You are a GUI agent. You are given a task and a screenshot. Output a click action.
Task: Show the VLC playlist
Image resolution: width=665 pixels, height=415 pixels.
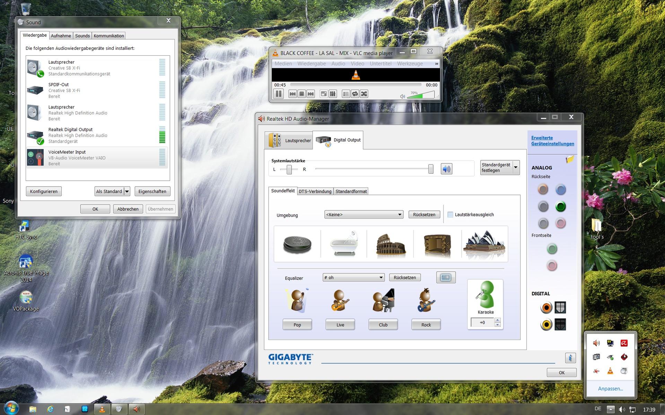click(346, 94)
